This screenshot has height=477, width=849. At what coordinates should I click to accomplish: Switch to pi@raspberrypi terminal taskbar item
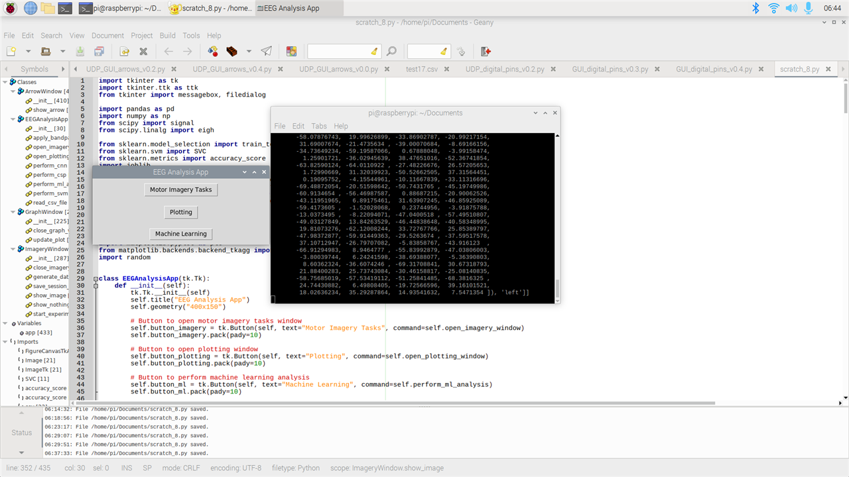(119, 9)
